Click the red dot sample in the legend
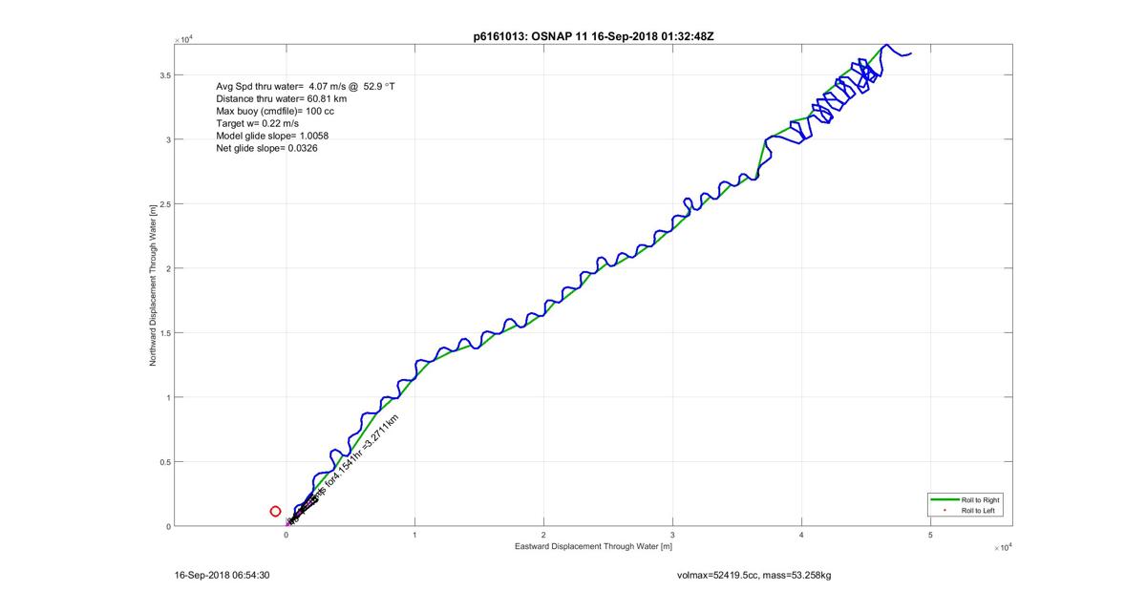The height and width of the screenshot is (591, 1146). point(944,512)
